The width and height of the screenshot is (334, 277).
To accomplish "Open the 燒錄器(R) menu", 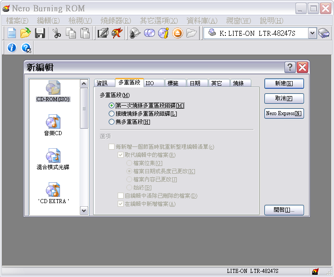I will [116, 20].
